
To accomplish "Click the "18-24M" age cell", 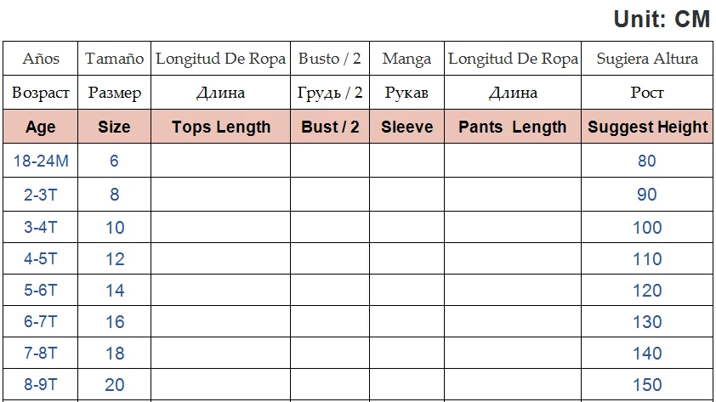I will pyautogui.click(x=41, y=161).
